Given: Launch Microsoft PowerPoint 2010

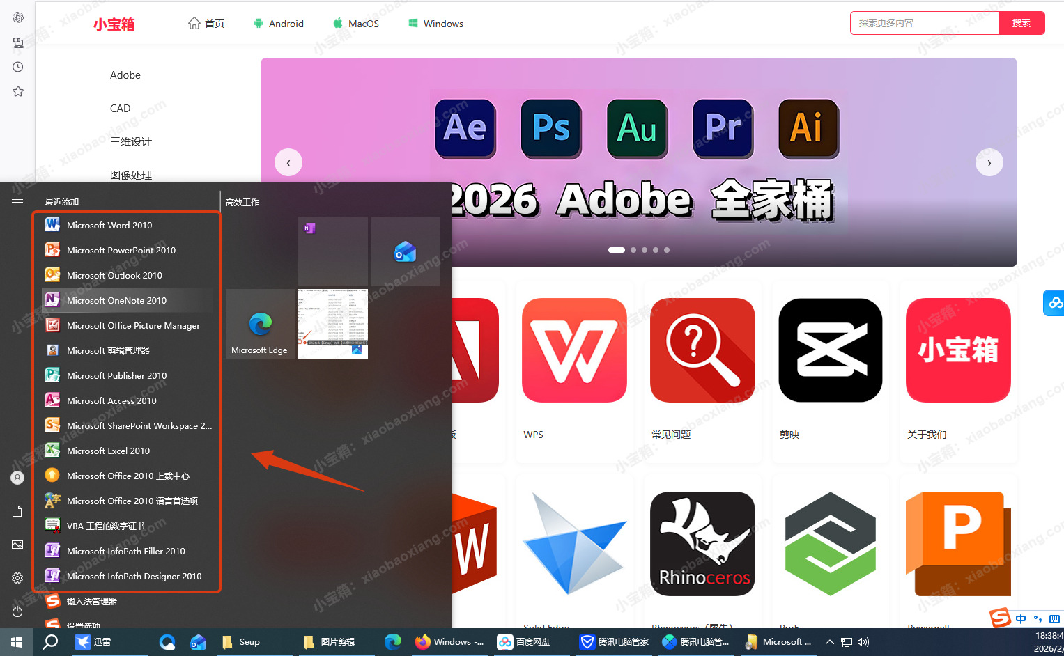Looking at the screenshot, I should click(121, 250).
